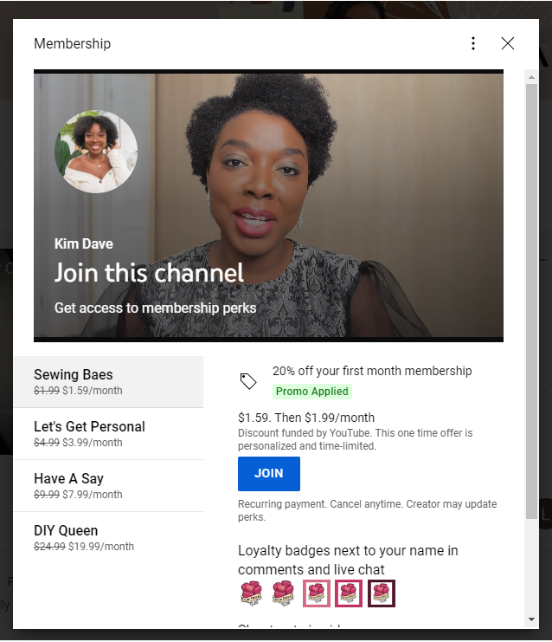Click the Membership dialog title
Screen dimensions: 552x642
point(73,43)
